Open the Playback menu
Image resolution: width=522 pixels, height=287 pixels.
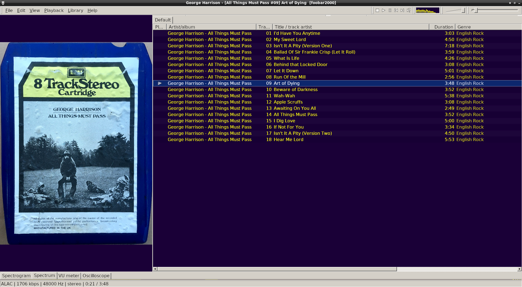54,10
